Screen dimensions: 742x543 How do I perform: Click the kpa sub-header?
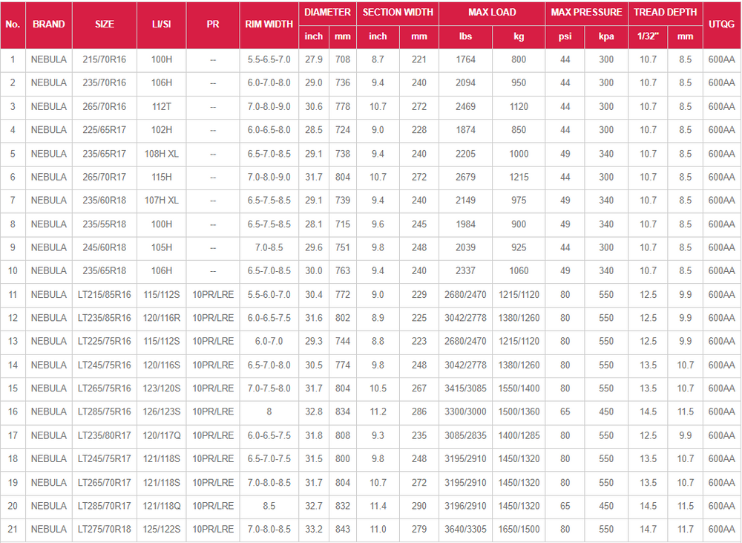[606, 36]
